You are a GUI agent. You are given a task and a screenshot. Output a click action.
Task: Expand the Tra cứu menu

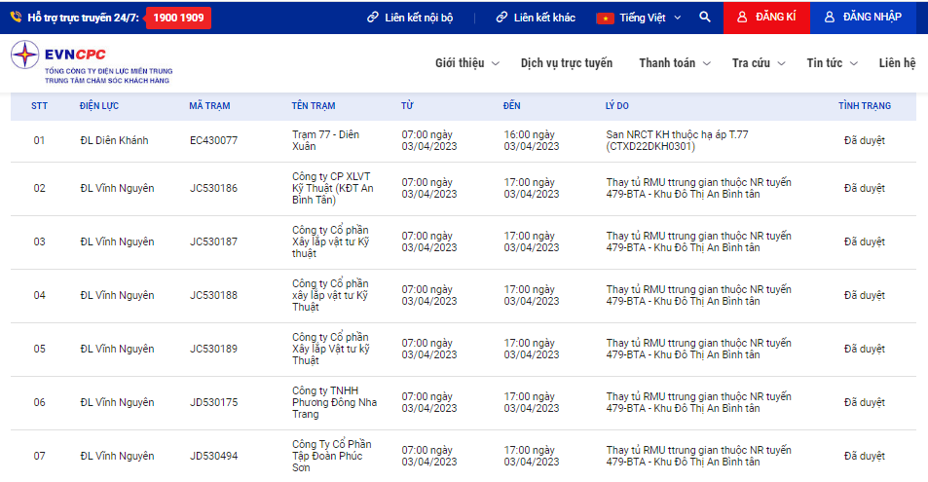click(x=757, y=63)
